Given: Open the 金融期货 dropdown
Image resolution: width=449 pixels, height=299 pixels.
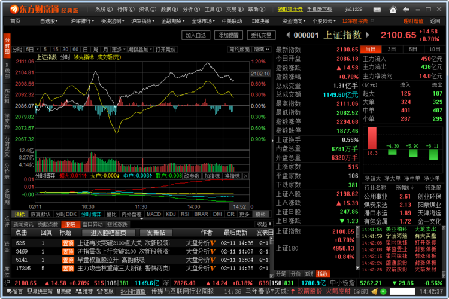Looking at the screenshot, I should [173, 21].
